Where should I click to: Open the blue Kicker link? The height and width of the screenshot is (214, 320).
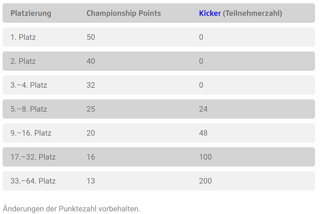[x=209, y=14]
